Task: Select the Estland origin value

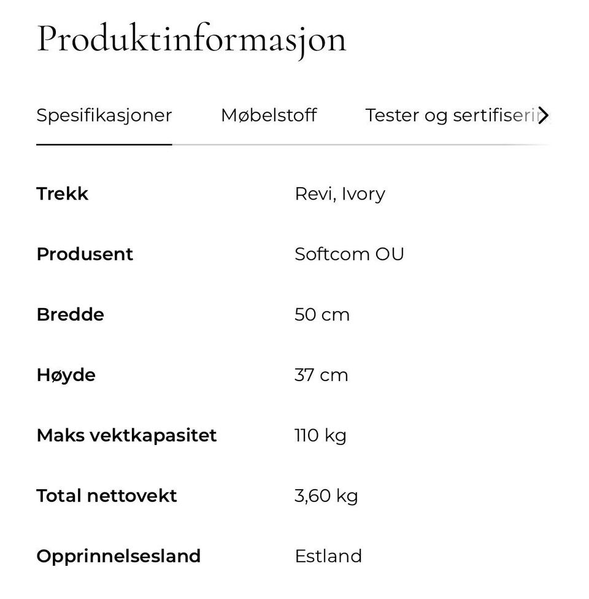Action: pyautogui.click(x=328, y=556)
